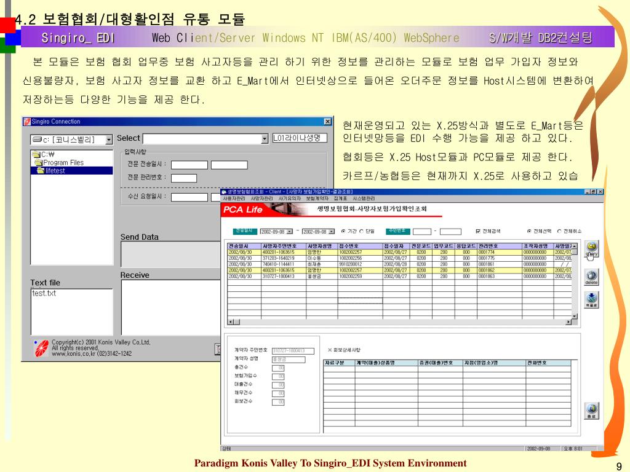Select the 전체취소 radio button
The width and height of the screenshot is (630, 472).
(559, 231)
